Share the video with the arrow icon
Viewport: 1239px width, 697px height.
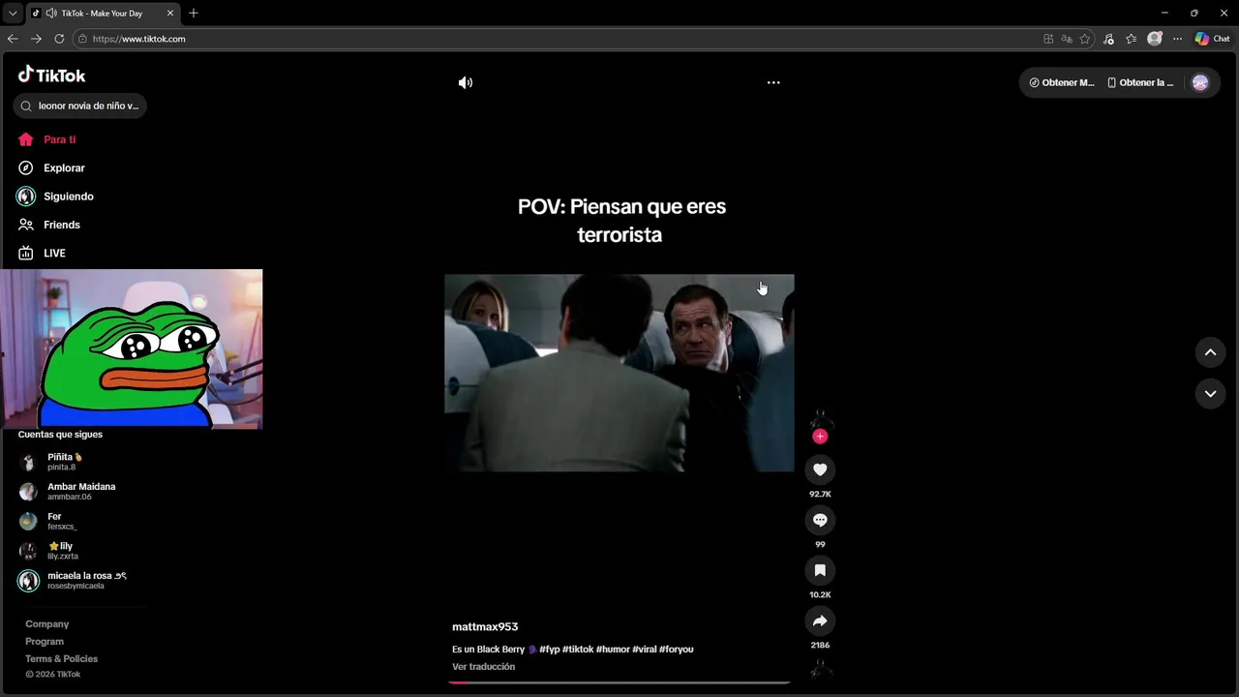820,621
